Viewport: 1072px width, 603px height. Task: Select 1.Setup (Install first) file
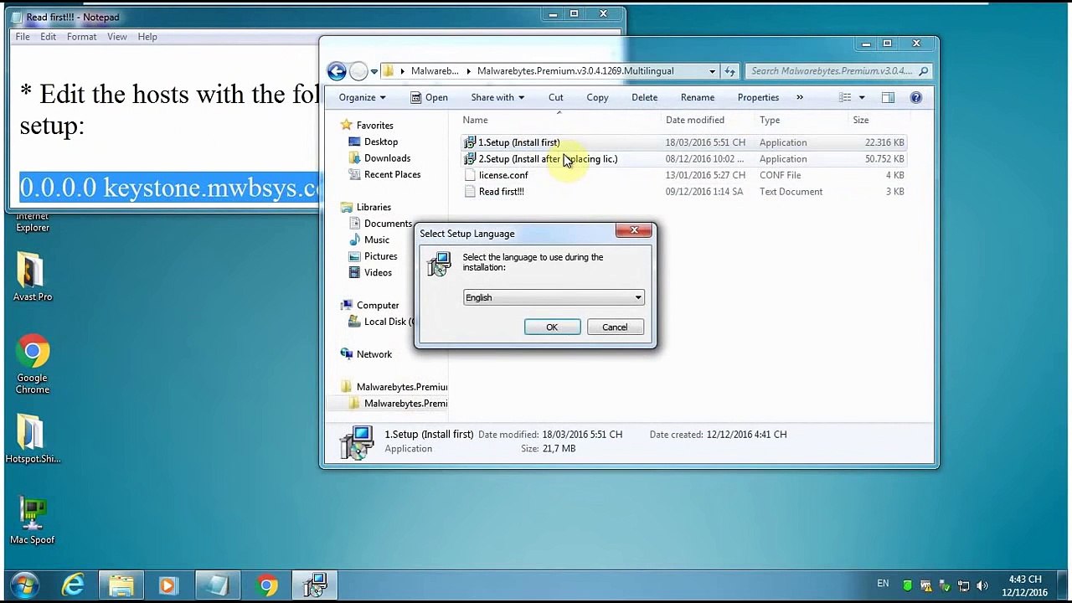click(683, 142)
